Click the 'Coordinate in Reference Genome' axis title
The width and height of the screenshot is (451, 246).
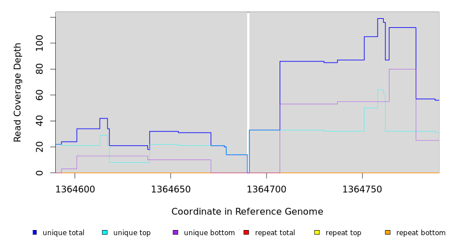pos(247,212)
